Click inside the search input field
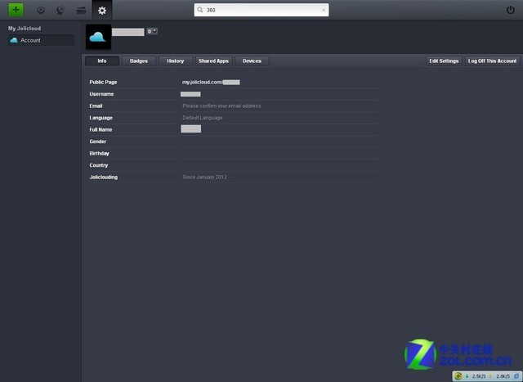523x382 pixels. [257, 11]
